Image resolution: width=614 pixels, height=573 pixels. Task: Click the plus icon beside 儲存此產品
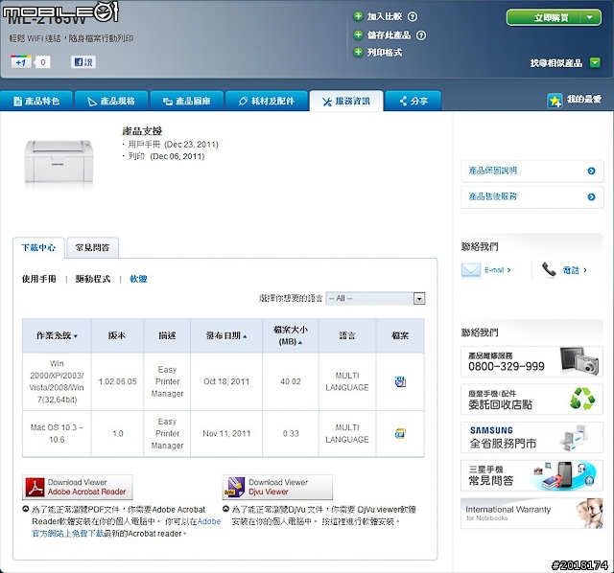pyautogui.click(x=358, y=34)
